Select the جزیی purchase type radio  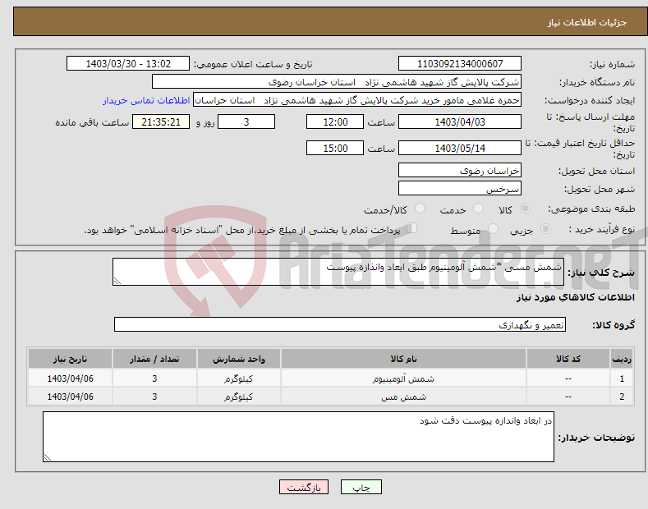coord(545,228)
